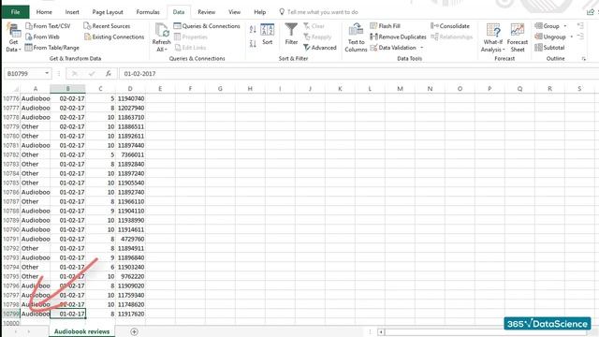Viewport: 599px width, 337px height.
Task: Launch Text to Columns wizard
Action: [x=356, y=37]
